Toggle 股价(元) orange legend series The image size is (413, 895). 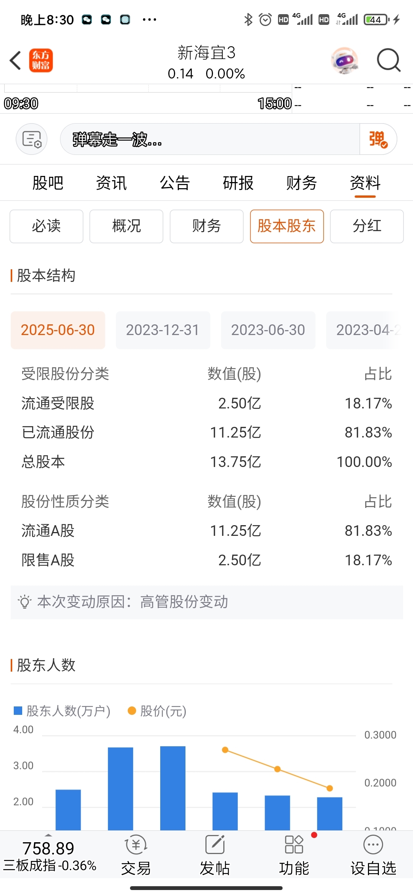tap(157, 711)
